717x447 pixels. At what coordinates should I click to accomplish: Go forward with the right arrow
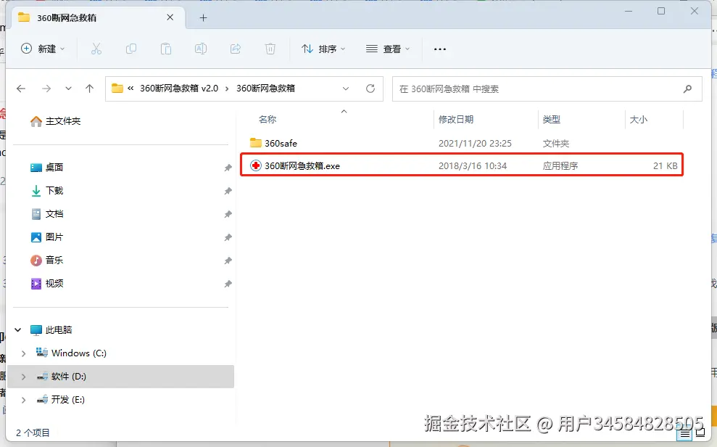click(46, 89)
